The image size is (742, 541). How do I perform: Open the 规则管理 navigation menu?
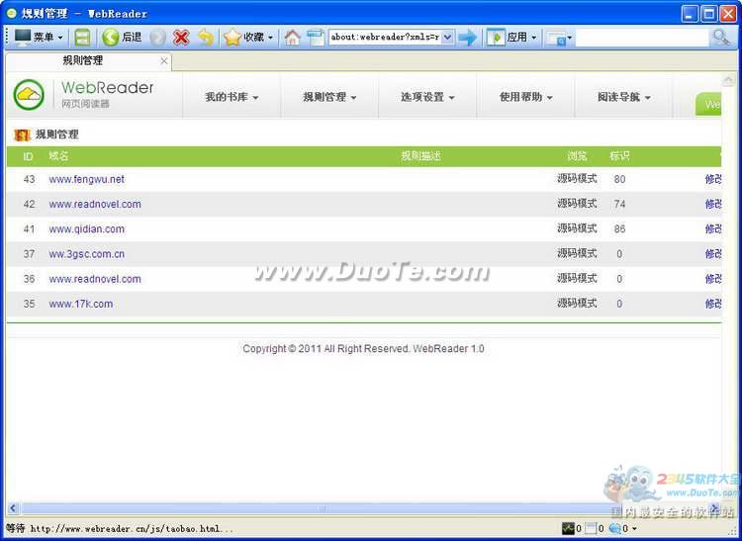pos(329,97)
